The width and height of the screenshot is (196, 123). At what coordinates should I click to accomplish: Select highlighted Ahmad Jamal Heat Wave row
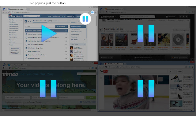46,31
